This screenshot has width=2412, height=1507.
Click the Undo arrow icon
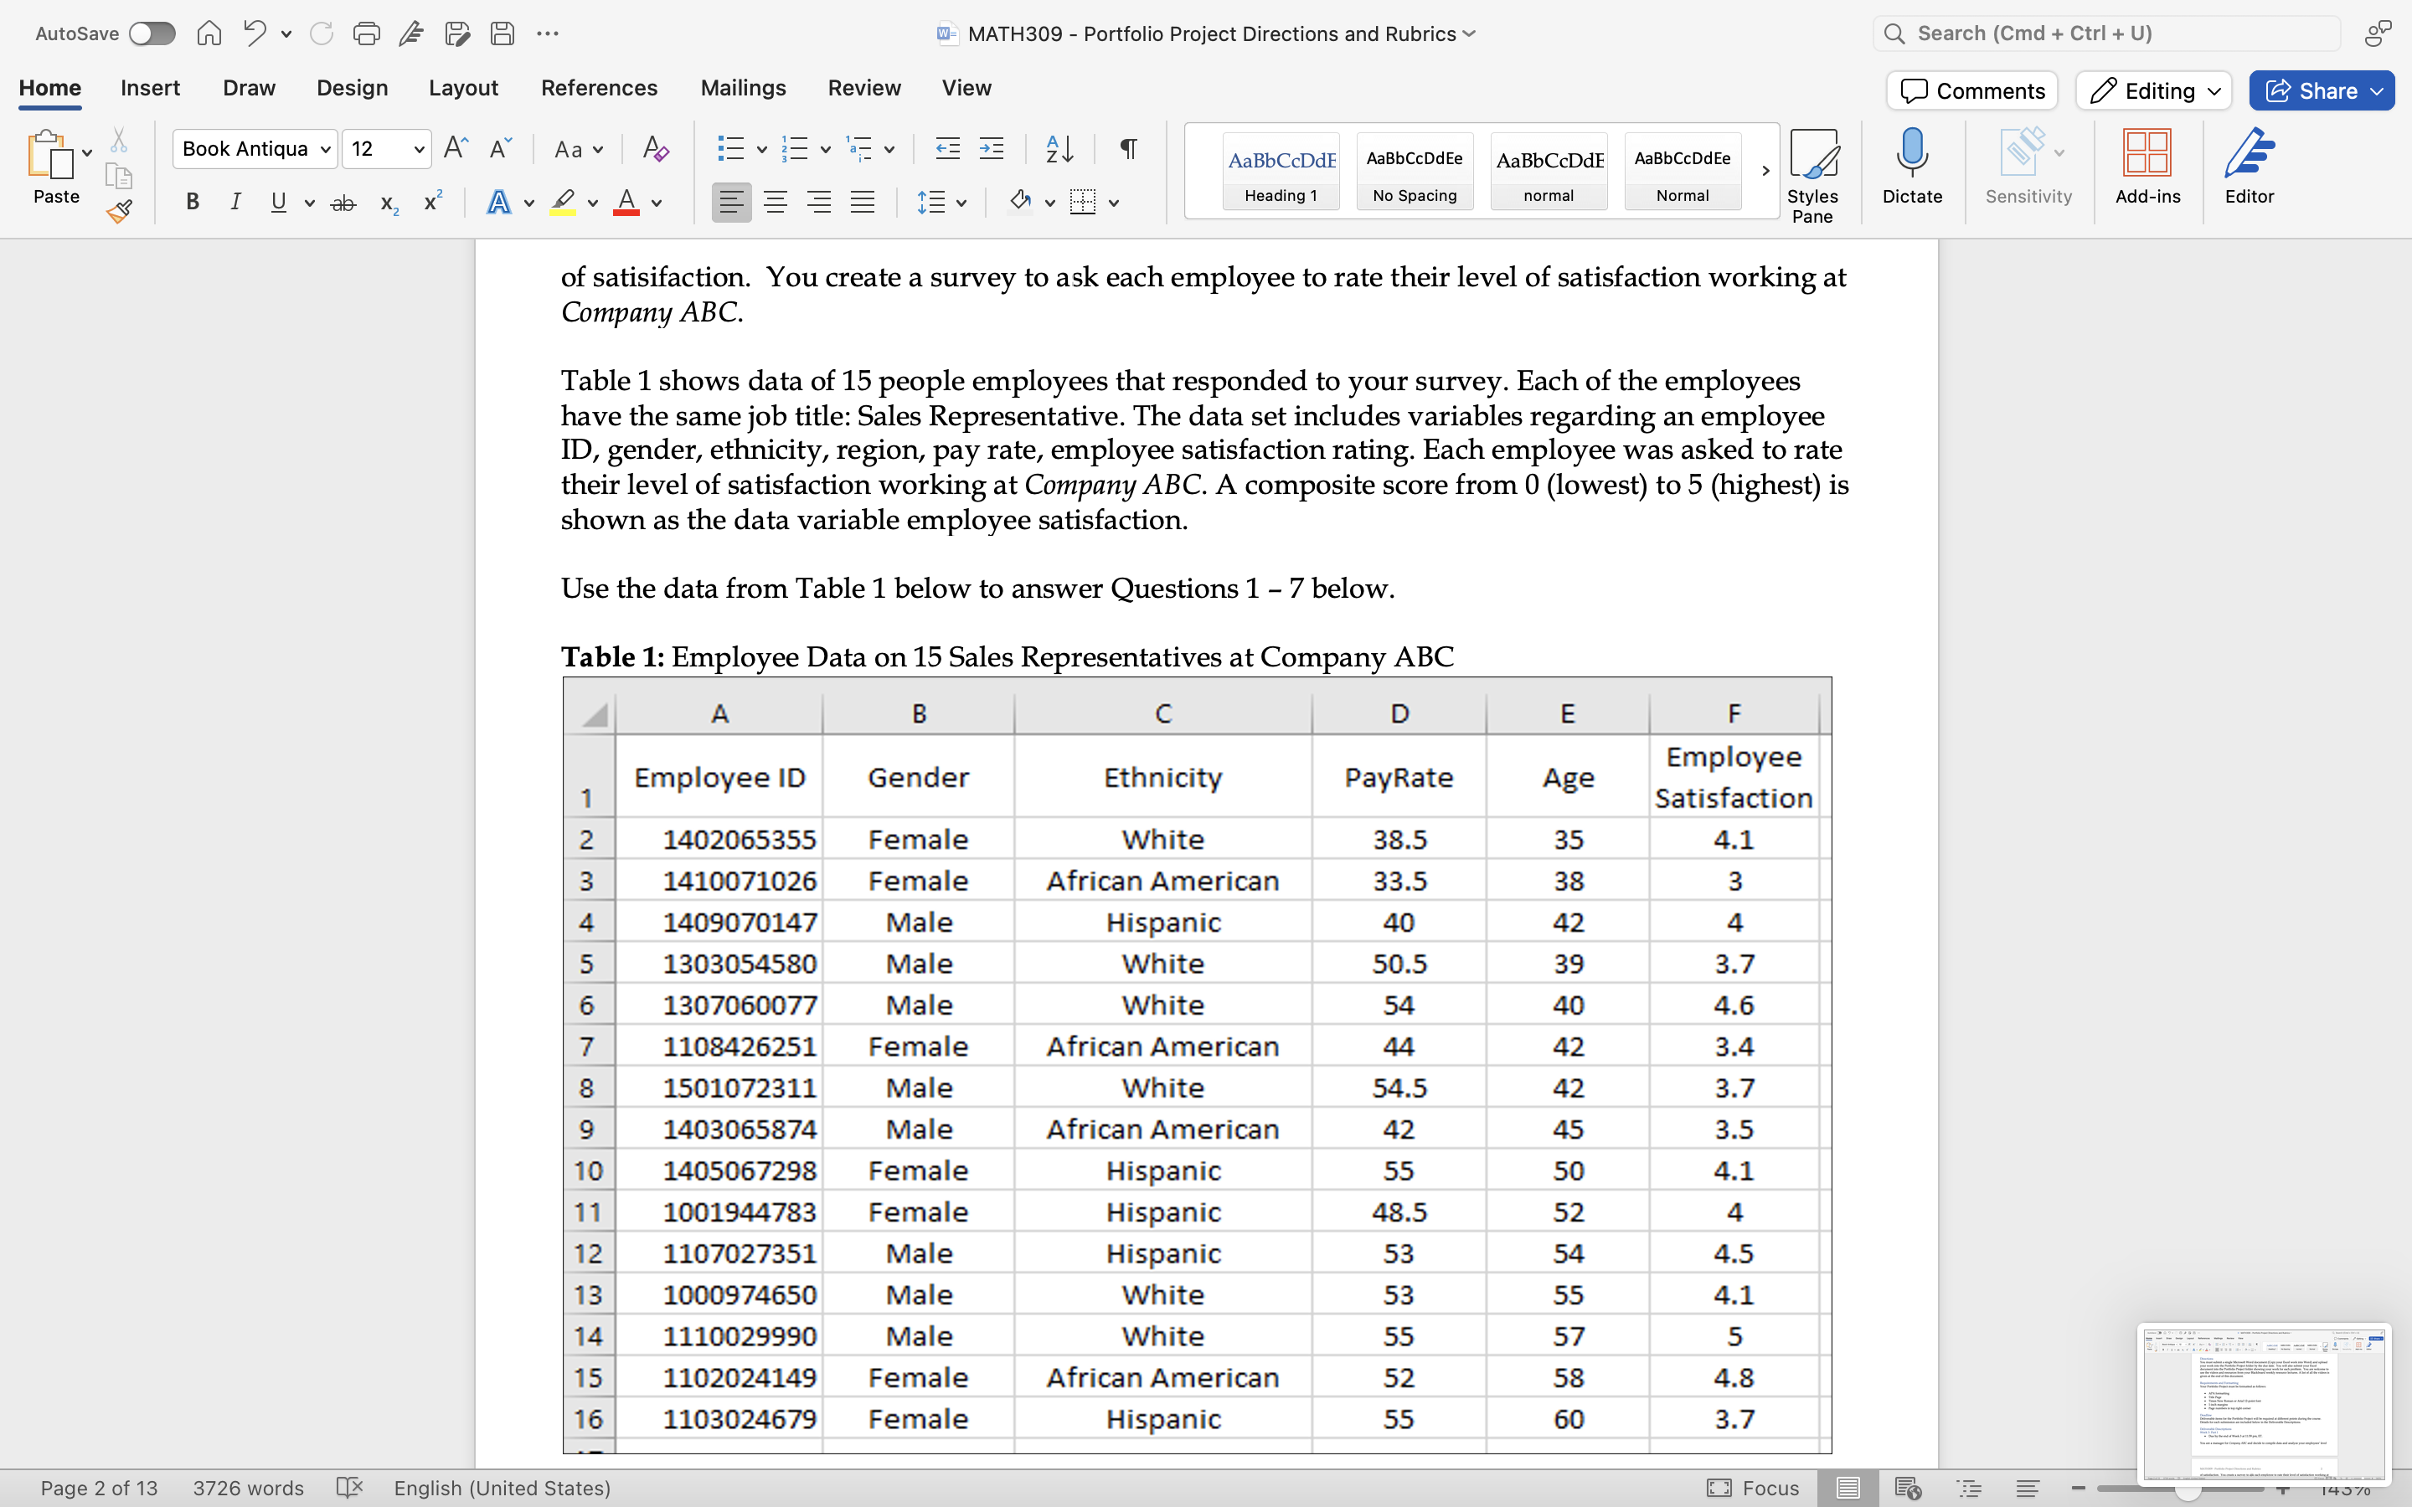tap(255, 33)
